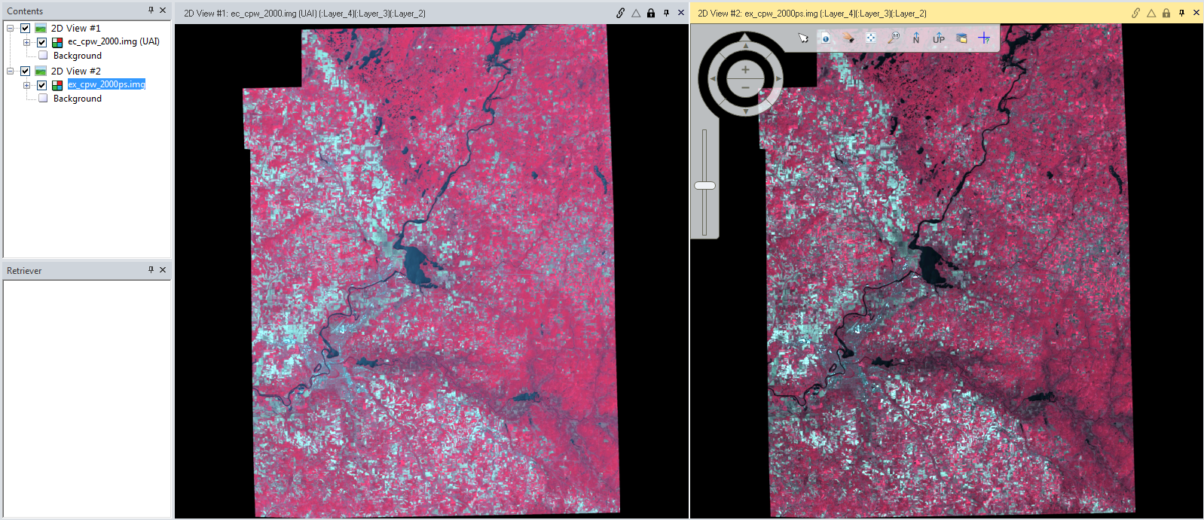Select the 2D View #1 tree label

[75, 28]
